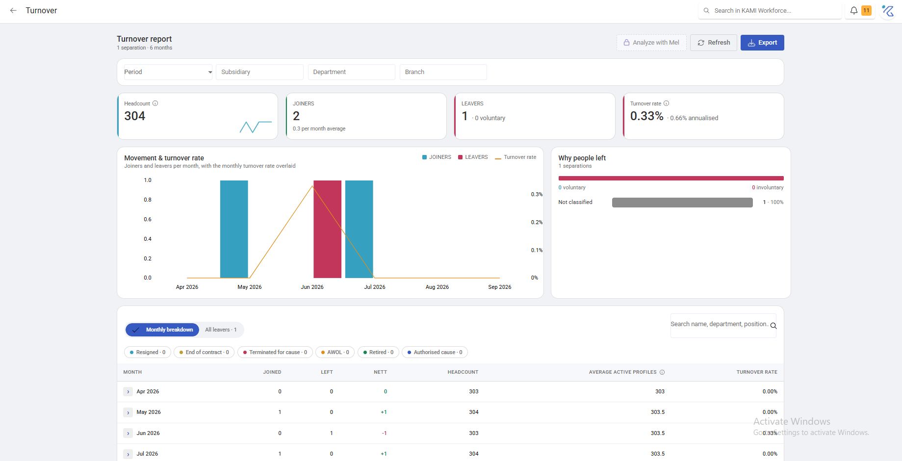Go back using the arrow icon
Viewport: 902px width, 461px height.
(x=13, y=10)
